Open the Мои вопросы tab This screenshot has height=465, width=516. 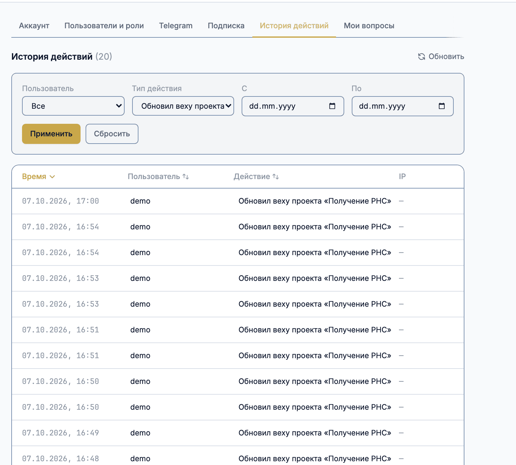point(369,26)
